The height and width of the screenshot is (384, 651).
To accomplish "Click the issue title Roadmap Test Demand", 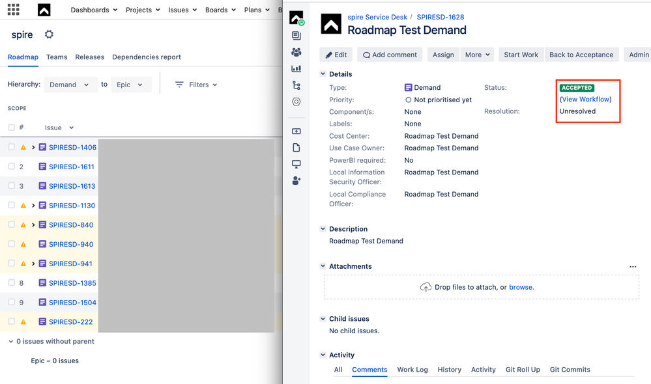I will pos(407,31).
